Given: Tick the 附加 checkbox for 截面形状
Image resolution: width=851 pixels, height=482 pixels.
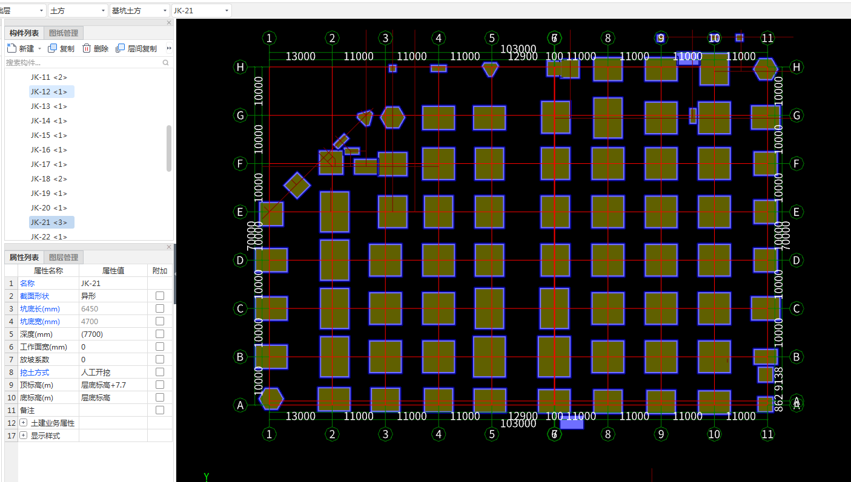Looking at the screenshot, I should pyautogui.click(x=160, y=296).
